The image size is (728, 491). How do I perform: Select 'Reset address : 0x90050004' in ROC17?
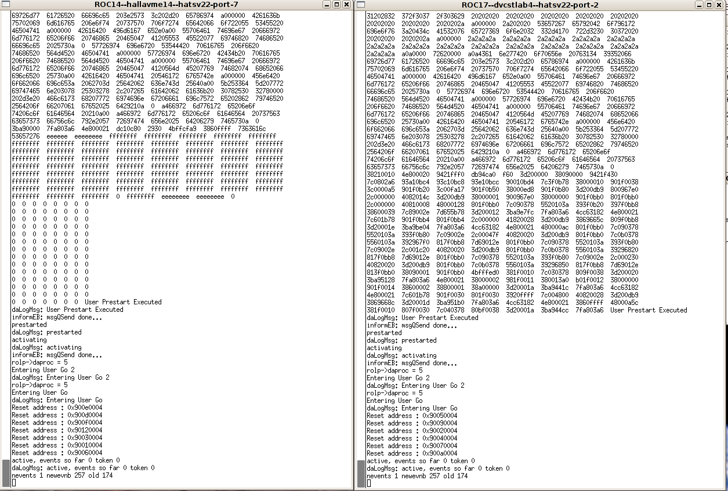tap(412, 416)
